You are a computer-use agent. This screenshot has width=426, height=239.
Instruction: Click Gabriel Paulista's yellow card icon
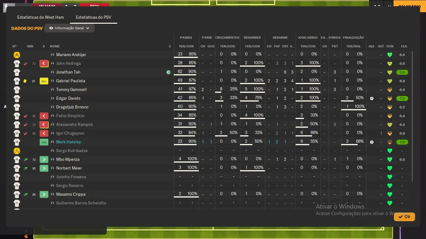pyautogui.click(x=25, y=81)
